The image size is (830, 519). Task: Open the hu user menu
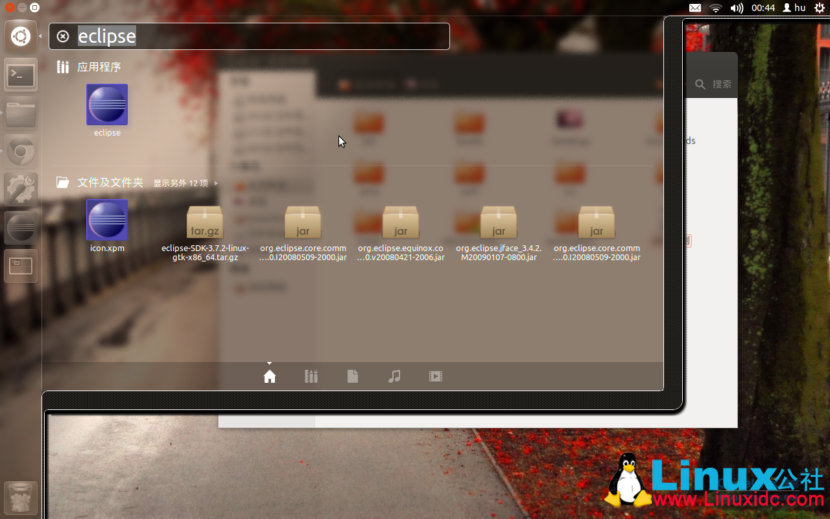[x=794, y=8]
